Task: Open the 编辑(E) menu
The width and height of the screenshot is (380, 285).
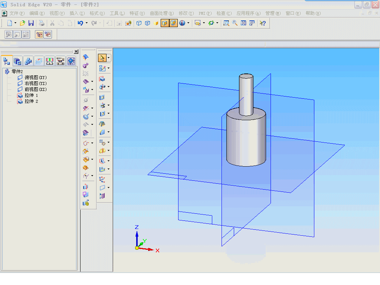Action: (x=37, y=13)
